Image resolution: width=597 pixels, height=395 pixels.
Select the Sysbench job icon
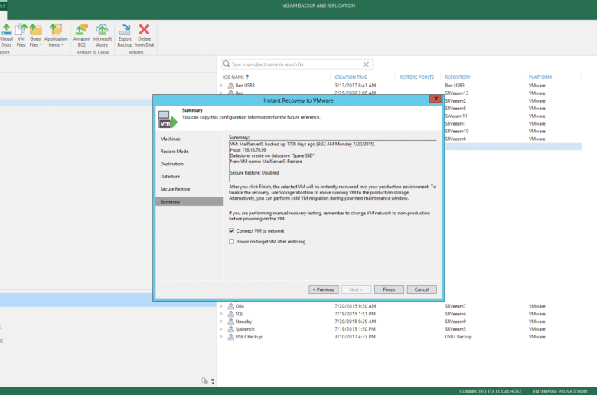(x=230, y=328)
